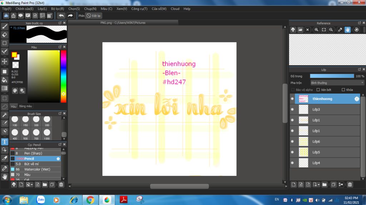The width and height of the screenshot is (366, 205).
Task: Open settings gear of thienhuong layer
Action: click(x=357, y=99)
